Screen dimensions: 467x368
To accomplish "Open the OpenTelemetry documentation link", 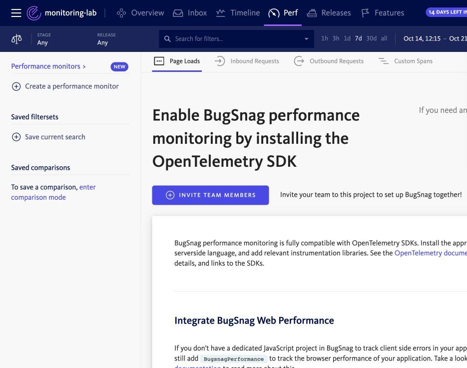I will pos(431,253).
